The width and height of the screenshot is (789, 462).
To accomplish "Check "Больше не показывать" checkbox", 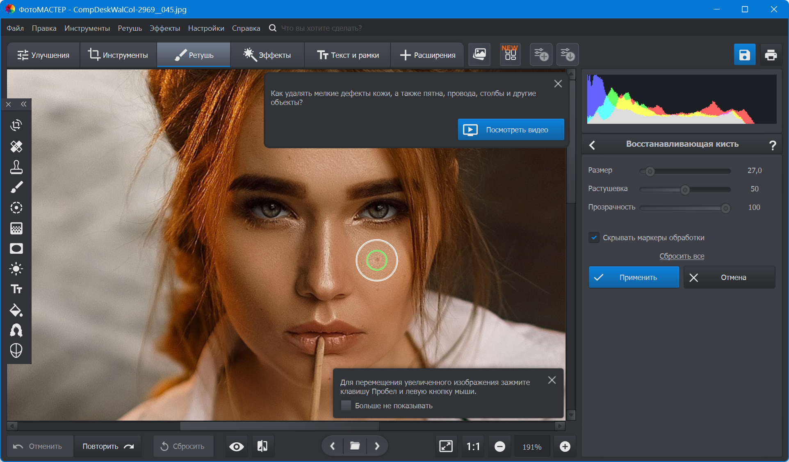I will click(346, 405).
